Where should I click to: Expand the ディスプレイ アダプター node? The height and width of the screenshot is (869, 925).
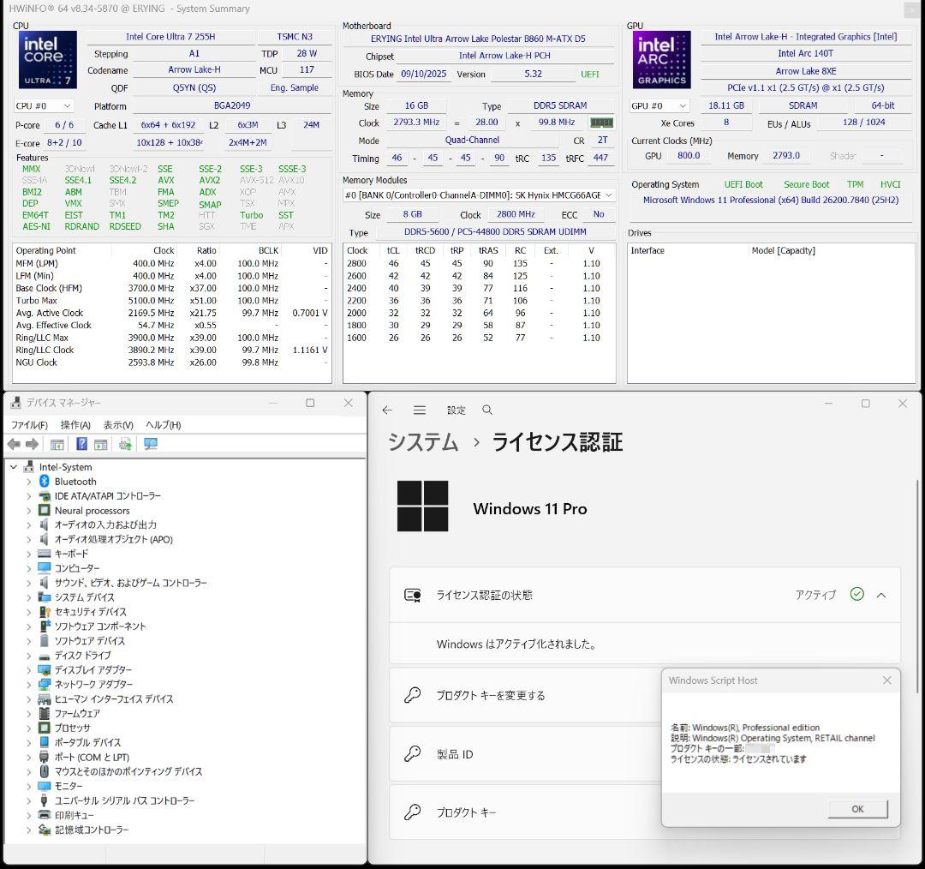[x=29, y=670]
